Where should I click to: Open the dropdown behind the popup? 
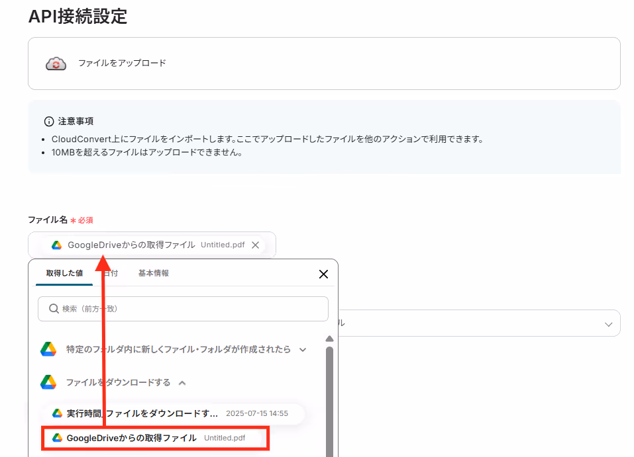coord(479,323)
